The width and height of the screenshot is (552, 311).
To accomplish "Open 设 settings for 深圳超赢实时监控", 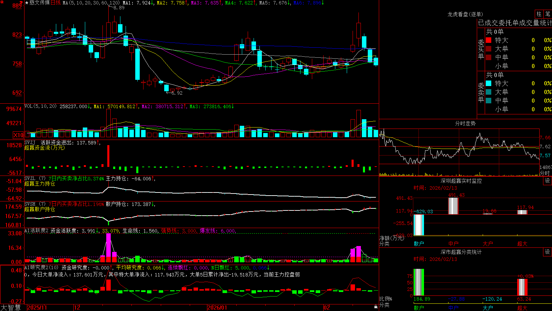I will 548,181.
